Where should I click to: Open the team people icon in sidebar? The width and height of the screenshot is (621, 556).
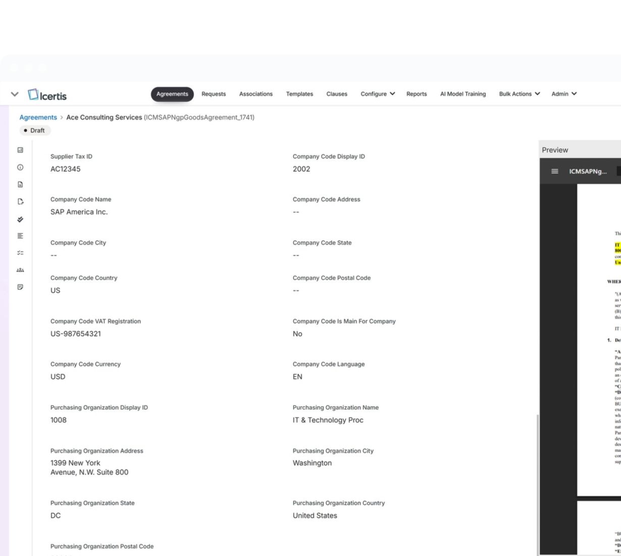[20, 270]
